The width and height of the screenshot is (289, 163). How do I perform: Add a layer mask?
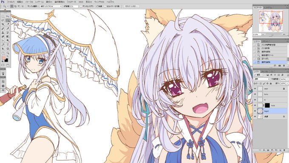coord(268,150)
